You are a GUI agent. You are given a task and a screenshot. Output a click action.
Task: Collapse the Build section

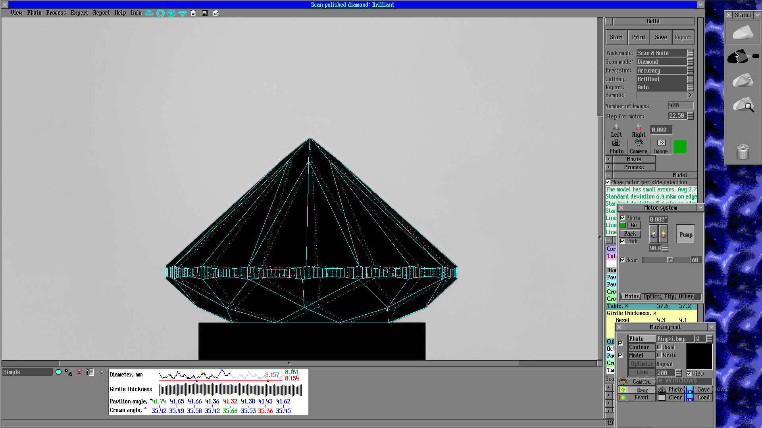pyautogui.click(x=608, y=21)
